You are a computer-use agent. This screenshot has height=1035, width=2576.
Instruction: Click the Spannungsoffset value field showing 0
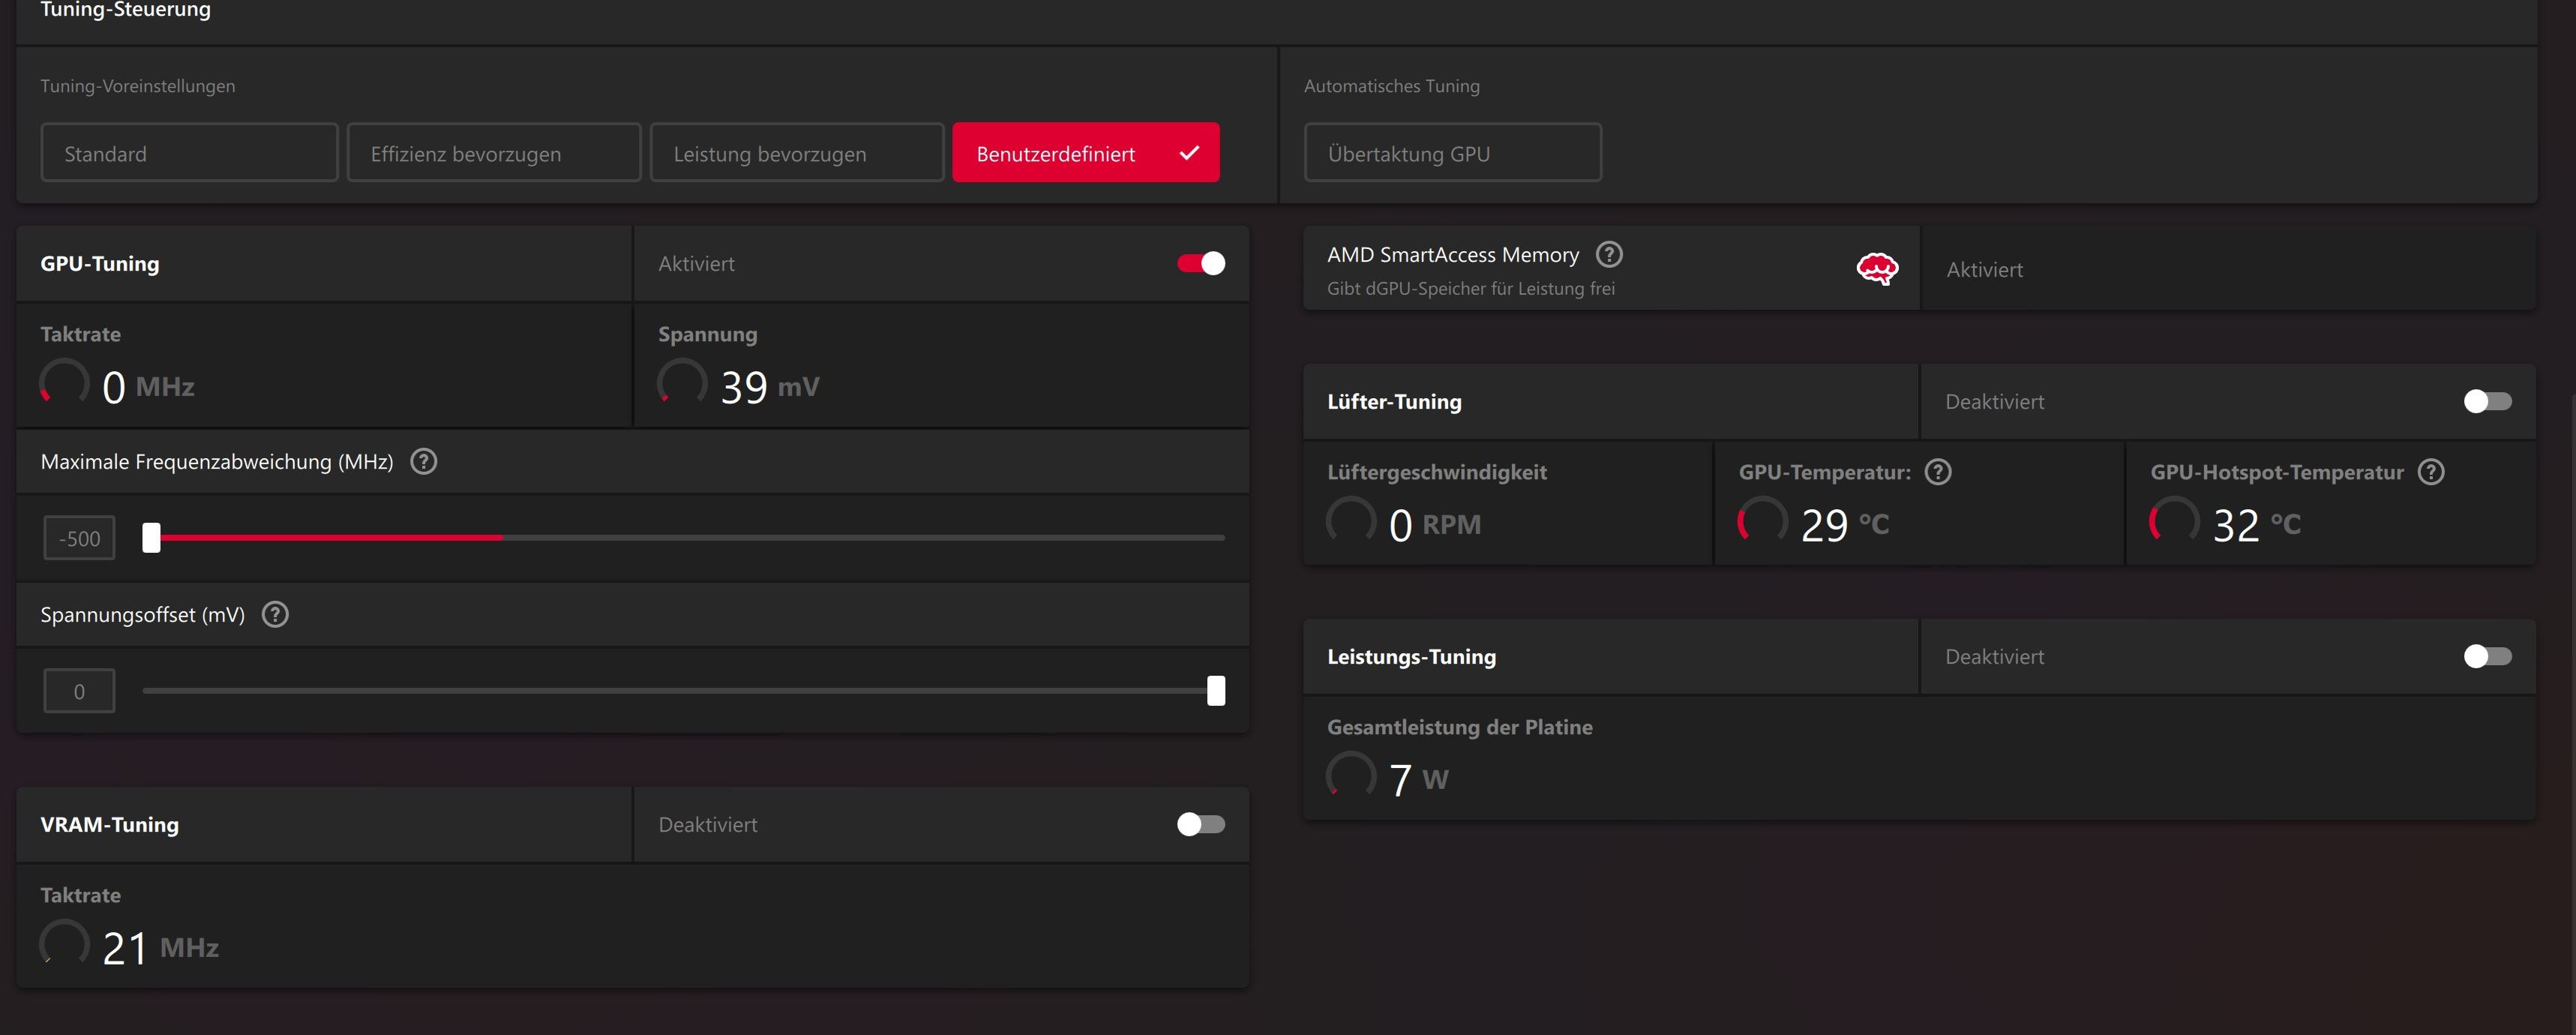pyautogui.click(x=80, y=692)
